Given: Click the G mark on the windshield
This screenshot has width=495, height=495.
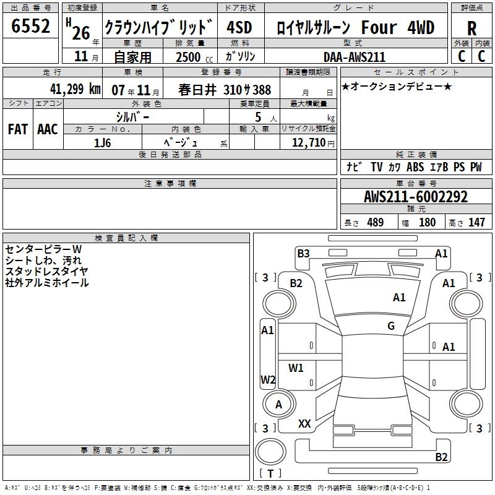Looking at the screenshot, I should coord(391,326).
